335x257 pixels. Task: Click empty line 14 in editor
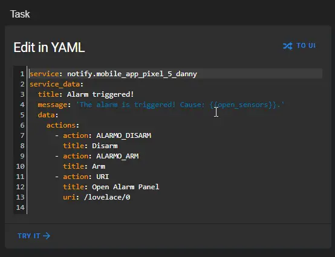(175, 207)
